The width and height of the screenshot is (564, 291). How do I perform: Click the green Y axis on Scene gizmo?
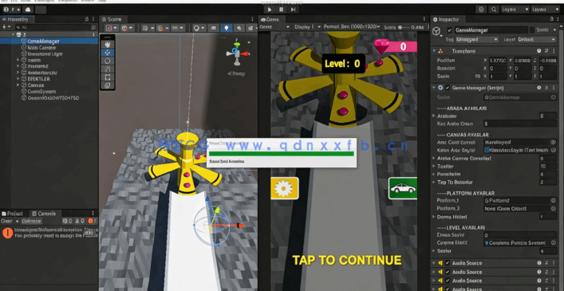(236, 44)
